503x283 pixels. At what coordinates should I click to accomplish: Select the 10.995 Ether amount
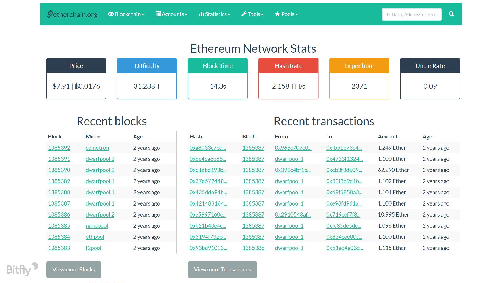tap(393, 214)
